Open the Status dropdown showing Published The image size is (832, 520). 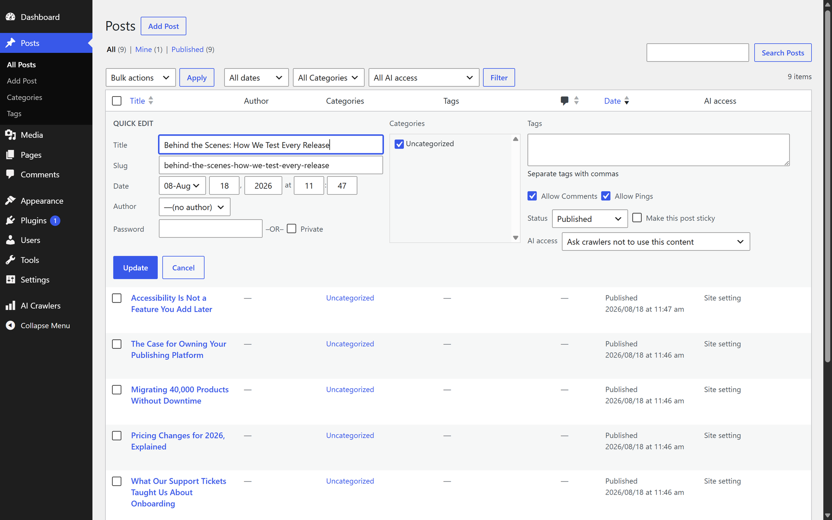pos(590,219)
